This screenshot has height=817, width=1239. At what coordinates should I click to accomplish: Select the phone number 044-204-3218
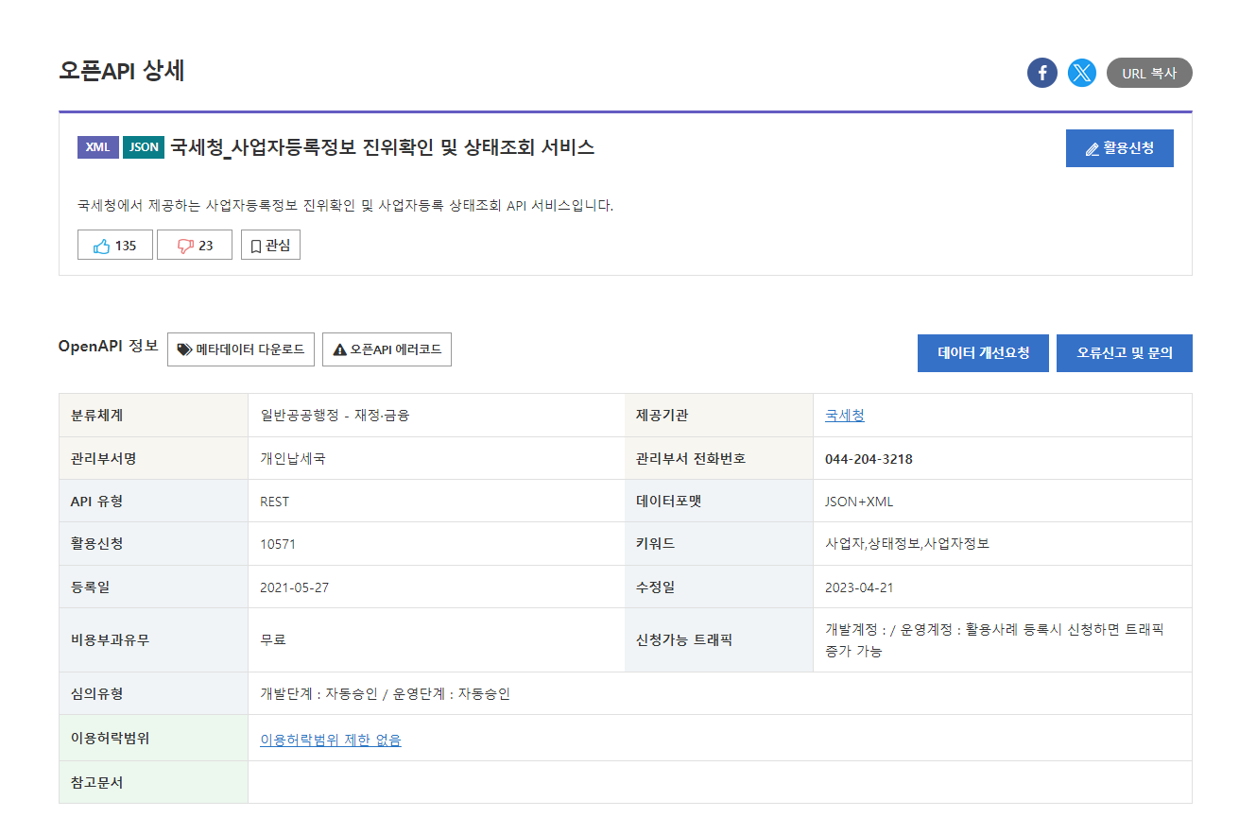coord(869,459)
